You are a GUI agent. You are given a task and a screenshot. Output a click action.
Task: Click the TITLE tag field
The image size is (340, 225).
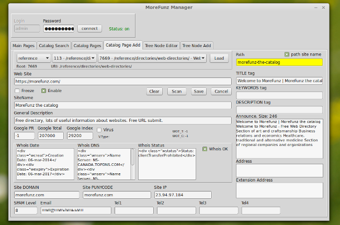click(279, 81)
